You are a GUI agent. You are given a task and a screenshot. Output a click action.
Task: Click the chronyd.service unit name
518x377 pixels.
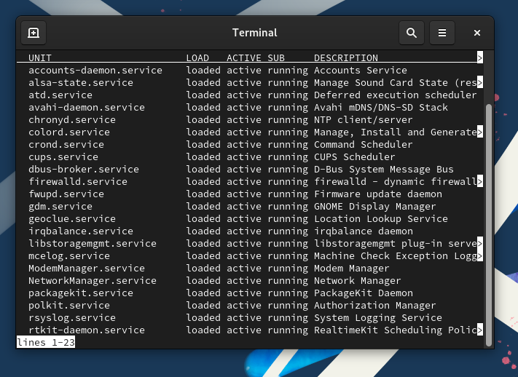coord(72,120)
